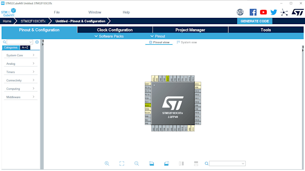Click the ST logo on the chip
This screenshot has height=171, width=305.
click(x=173, y=103)
